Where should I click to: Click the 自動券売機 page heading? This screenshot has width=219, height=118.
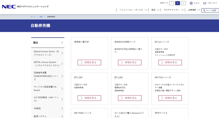point(41,26)
